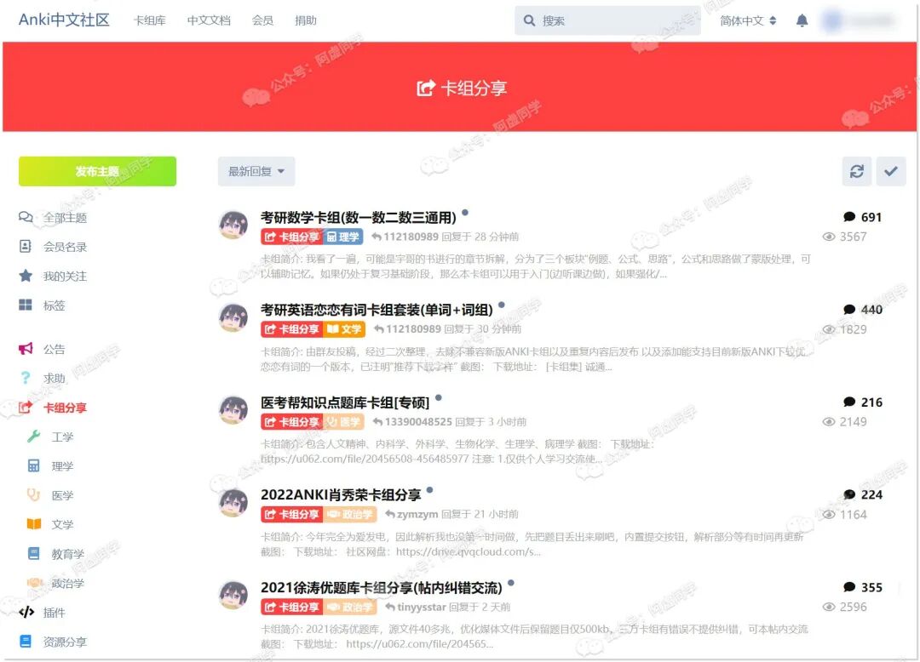Click author avatar of 医考帮 post
920x662 pixels.
click(233, 409)
